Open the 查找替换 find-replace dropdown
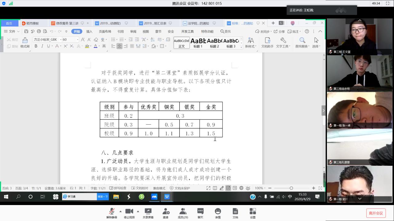The image size is (394, 221). pyautogui.click(x=303, y=42)
